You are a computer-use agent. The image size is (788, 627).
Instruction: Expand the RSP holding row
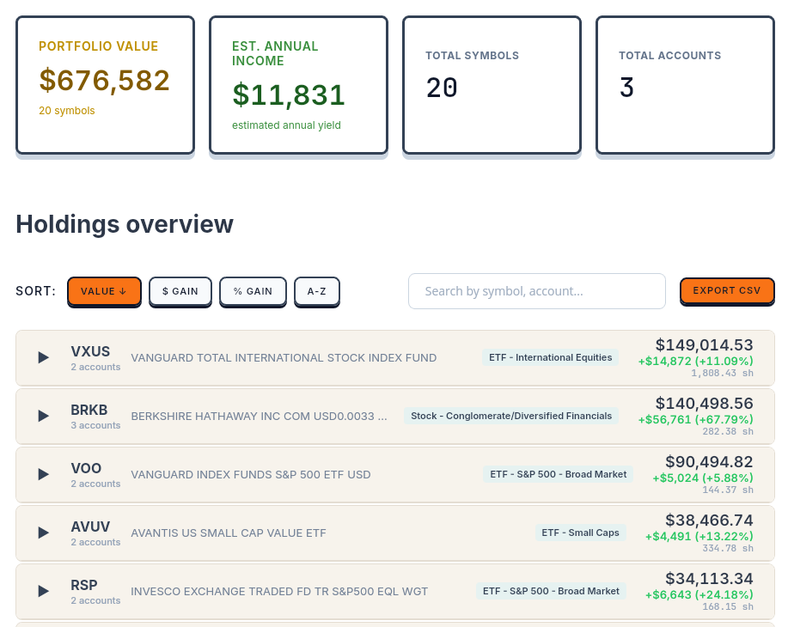pos(42,591)
